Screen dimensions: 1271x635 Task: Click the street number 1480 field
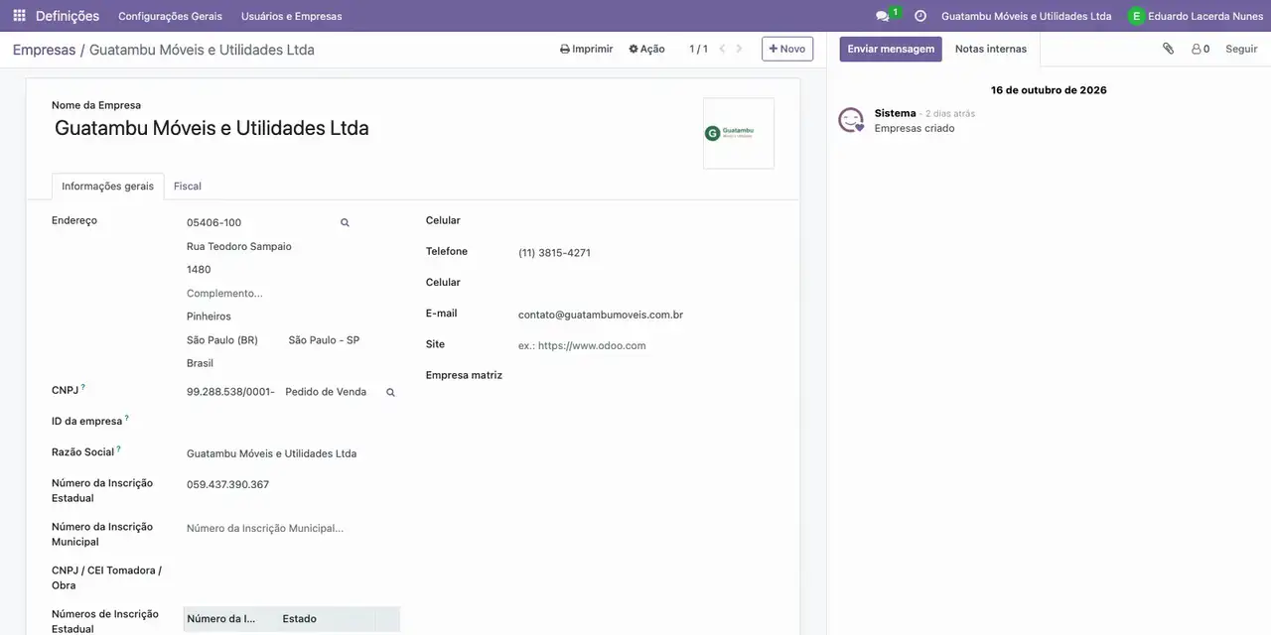coord(292,270)
